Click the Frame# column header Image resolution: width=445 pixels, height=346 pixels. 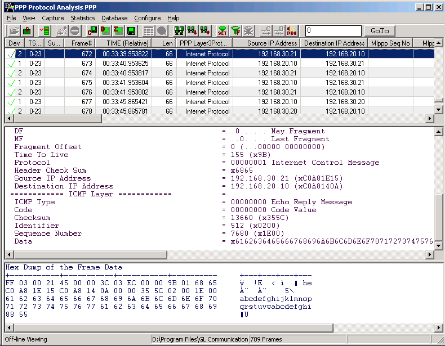79,43
